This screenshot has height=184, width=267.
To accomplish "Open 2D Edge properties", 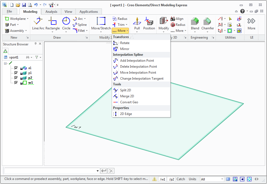I will click(x=141, y=114).
